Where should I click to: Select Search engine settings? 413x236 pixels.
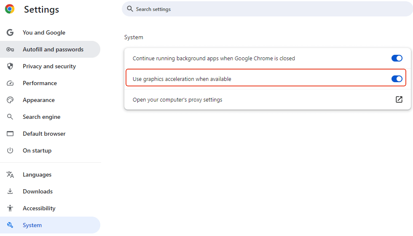tap(50, 117)
